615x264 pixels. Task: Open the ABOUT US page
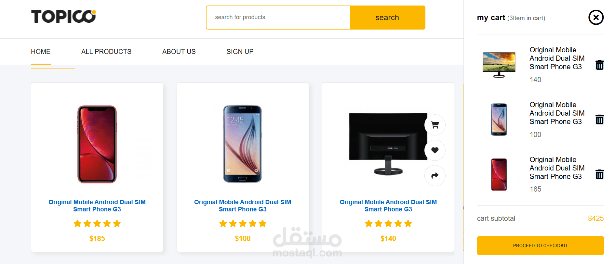(179, 52)
